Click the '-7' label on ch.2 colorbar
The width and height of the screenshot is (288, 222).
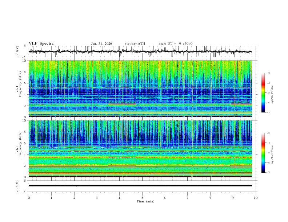pos(268,173)
